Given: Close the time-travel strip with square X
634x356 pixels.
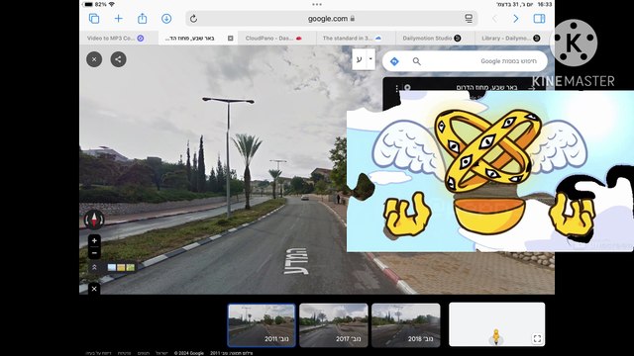Looking at the screenshot, I should click(94, 289).
